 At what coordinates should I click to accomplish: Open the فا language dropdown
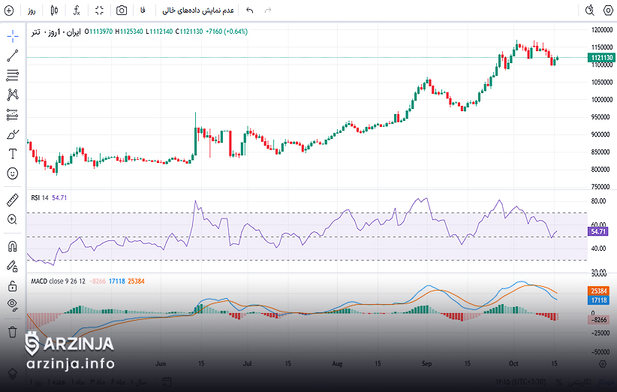143,11
